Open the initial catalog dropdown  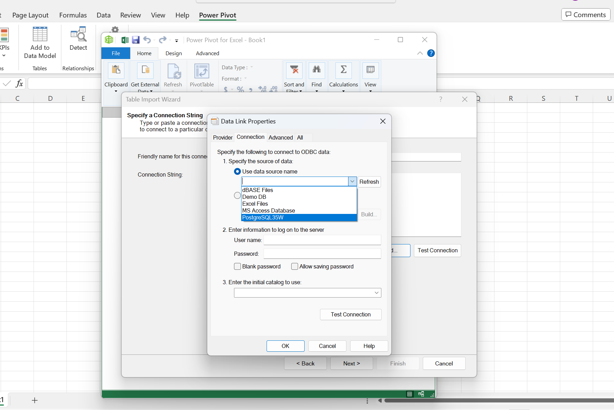pyautogui.click(x=376, y=293)
